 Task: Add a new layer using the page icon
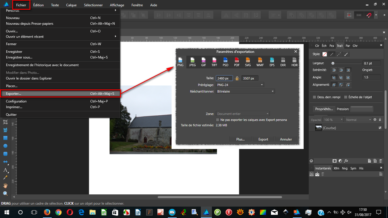click(x=370, y=161)
